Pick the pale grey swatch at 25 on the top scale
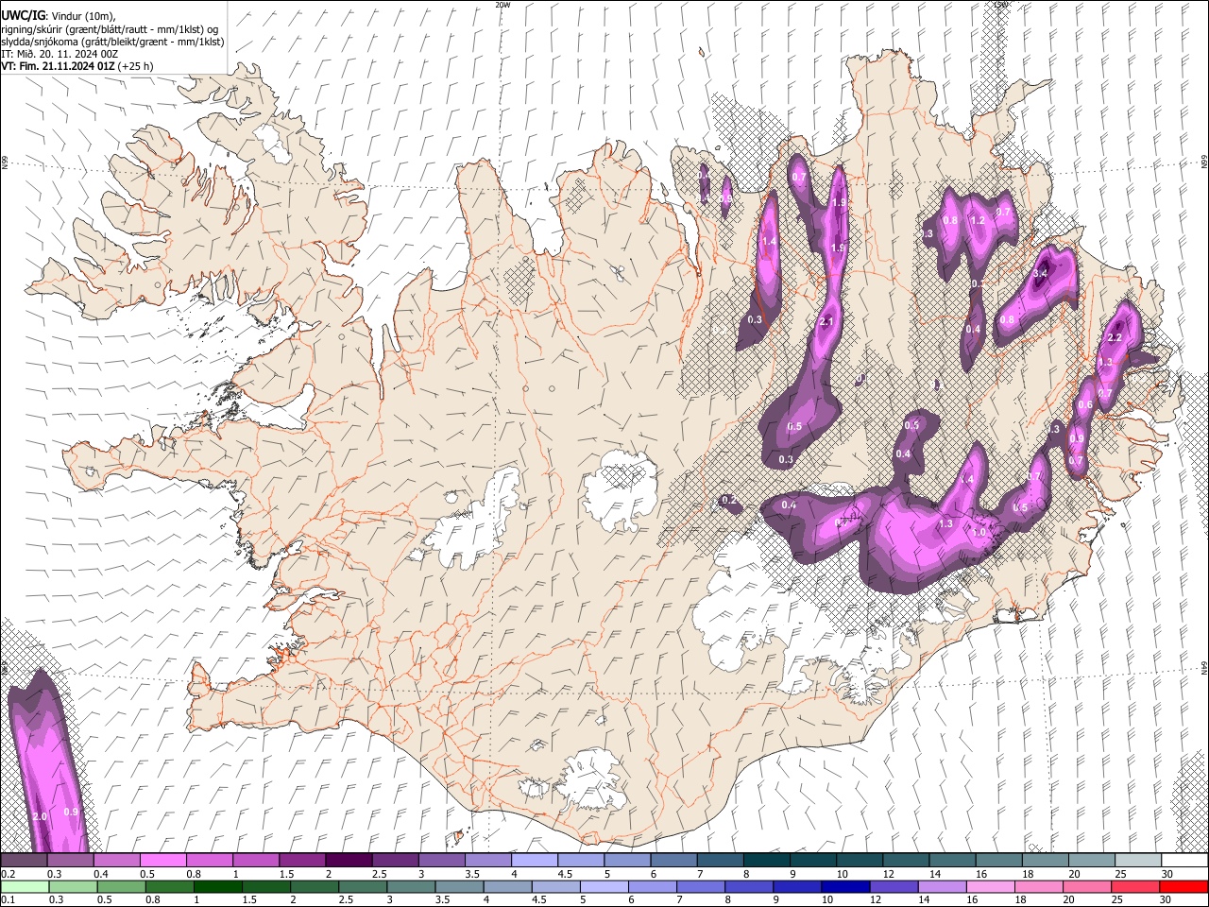The width and height of the screenshot is (1209, 907). pyautogui.click(x=1139, y=861)
